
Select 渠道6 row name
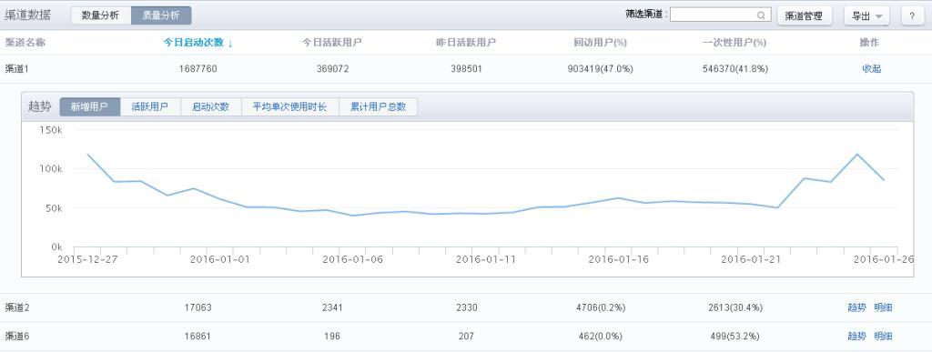pos(17,336)
